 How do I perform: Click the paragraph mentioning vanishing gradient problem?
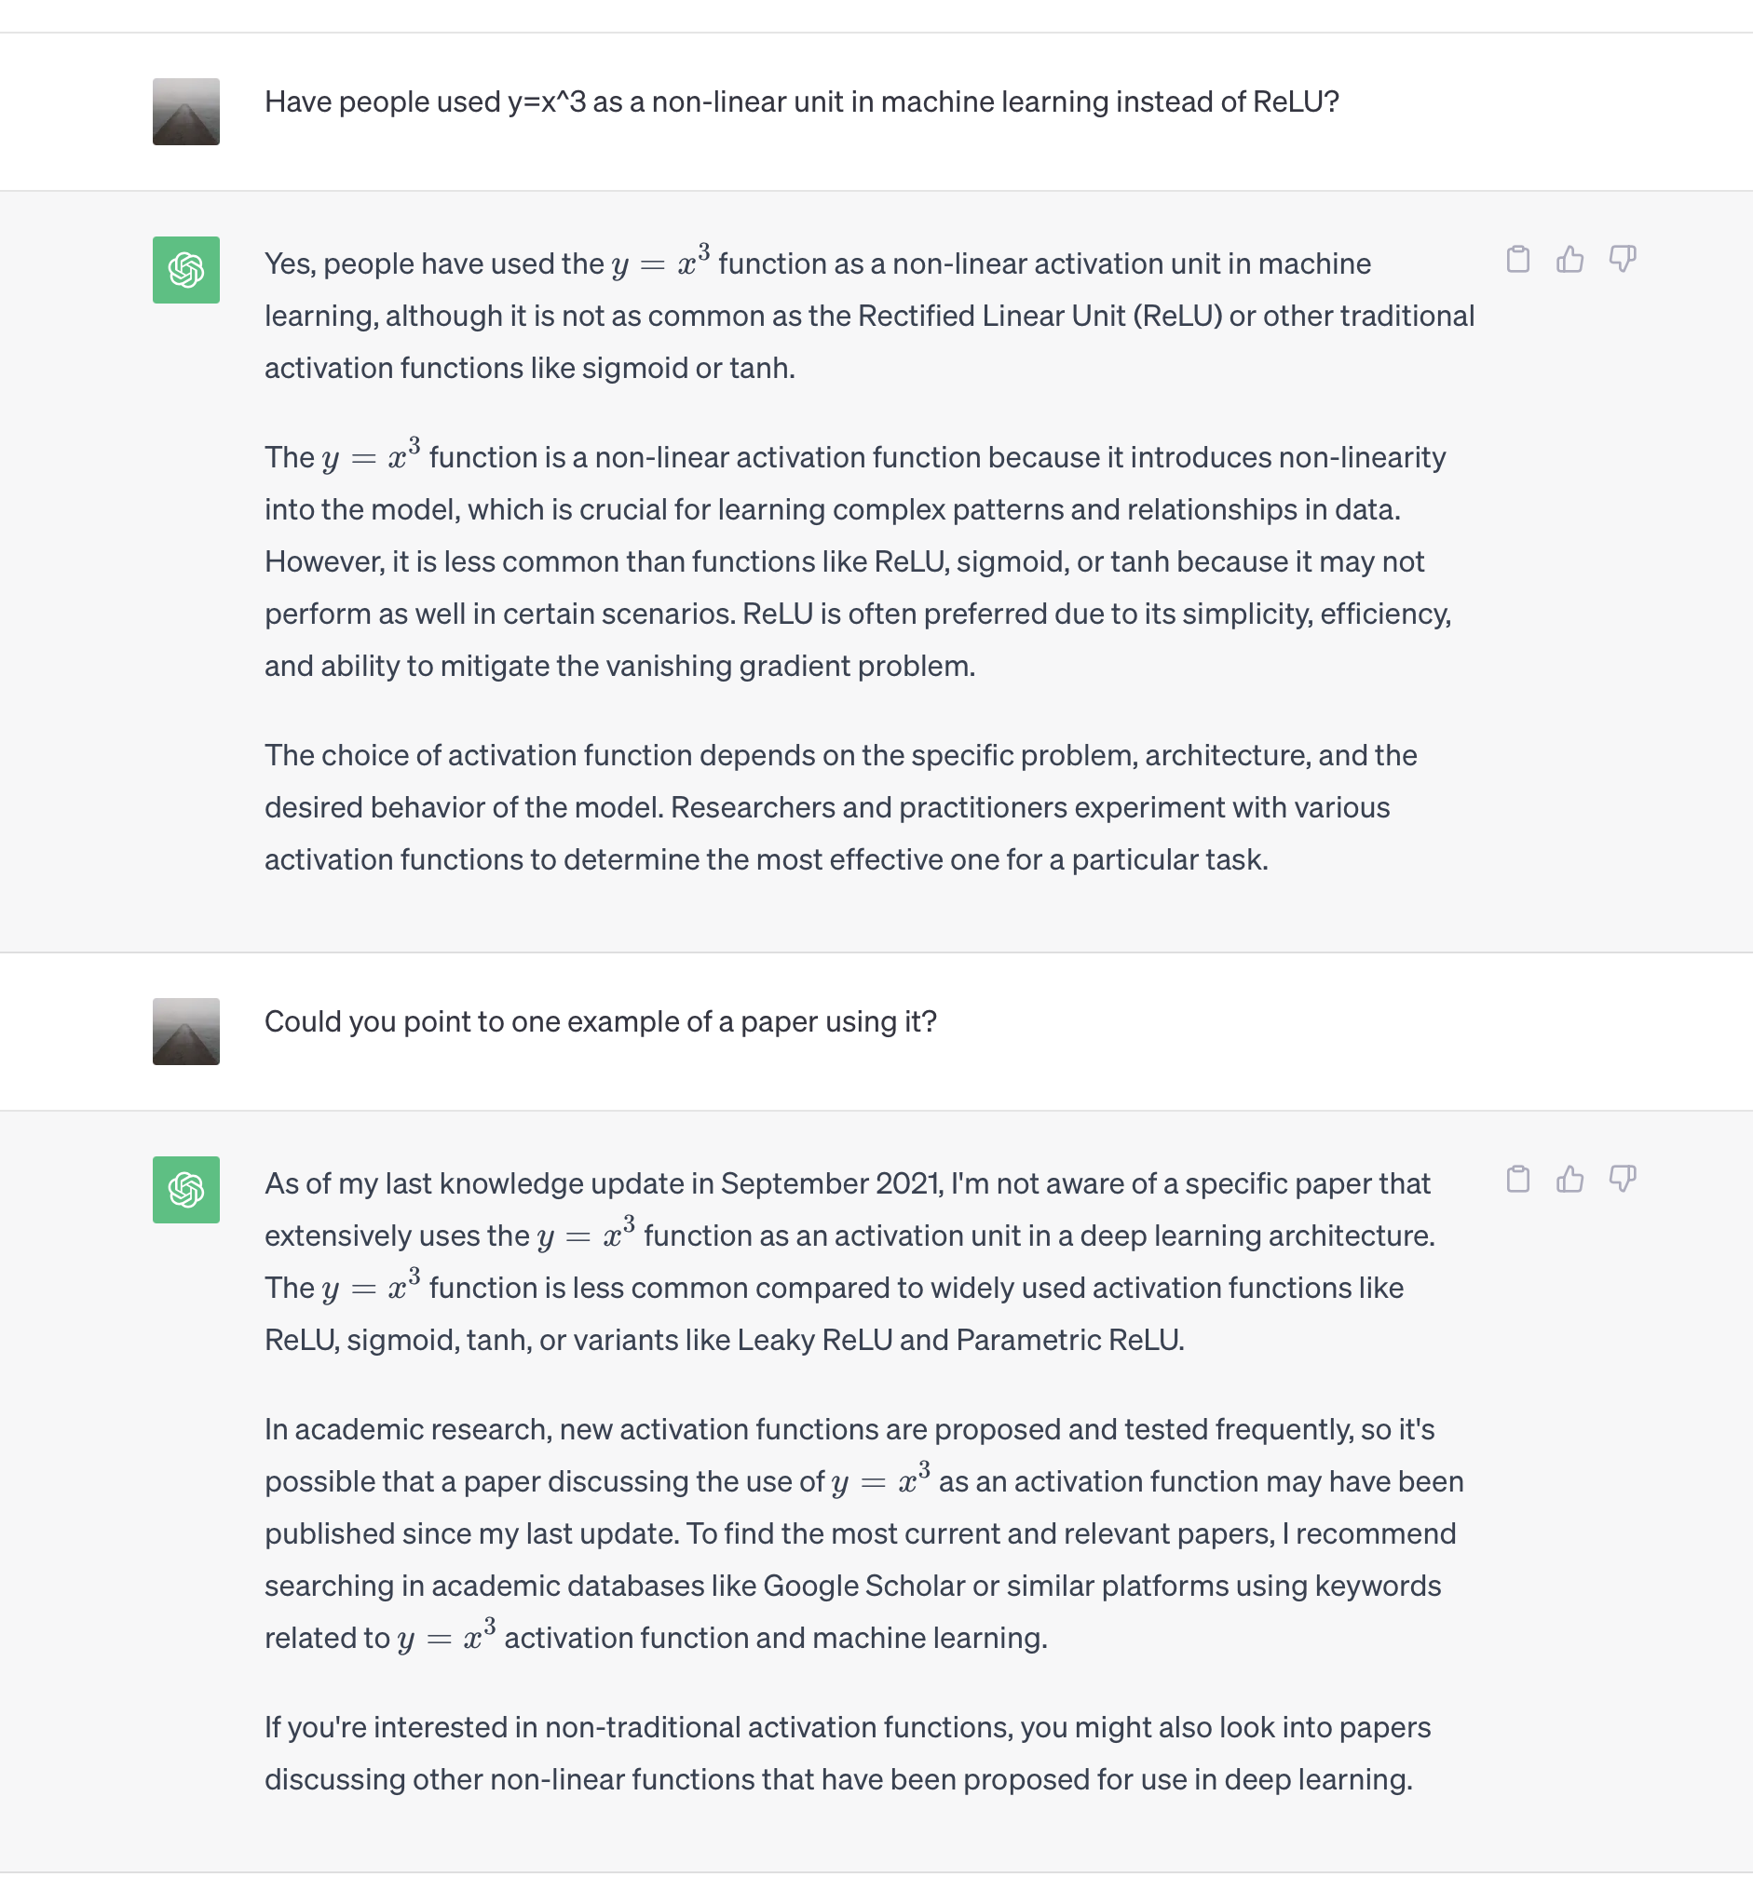click(x=858, y=560)
